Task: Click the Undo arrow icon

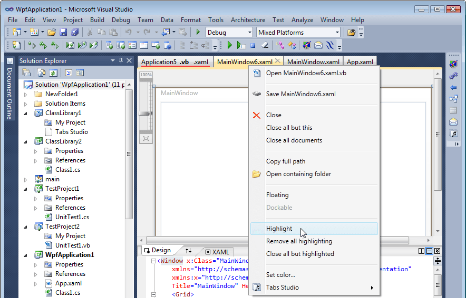Action: point(129,32)
